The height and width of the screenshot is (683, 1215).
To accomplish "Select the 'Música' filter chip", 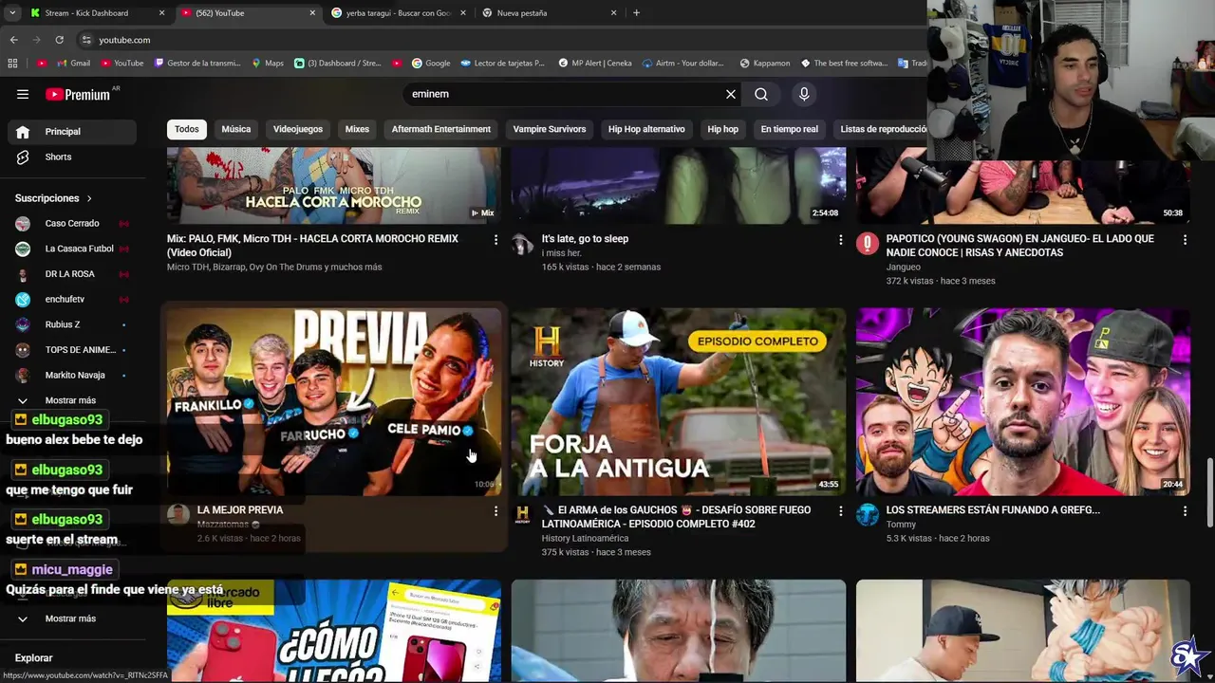I will coord(236,129).
